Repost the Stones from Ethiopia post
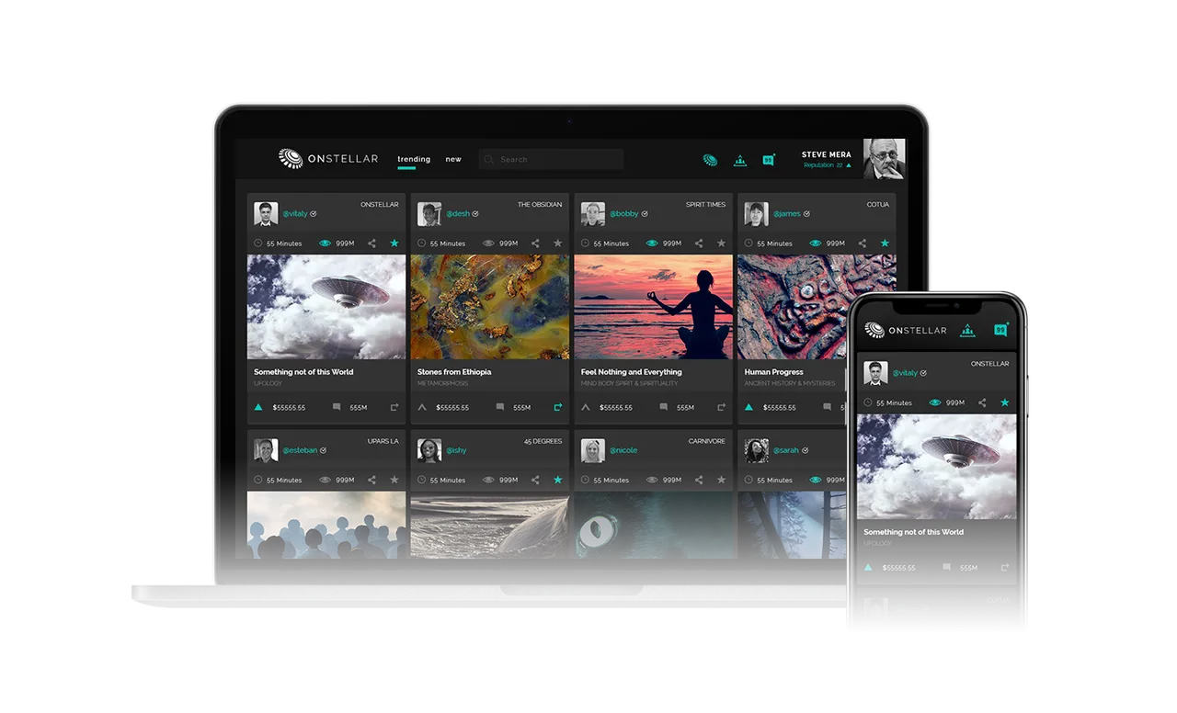Viewport: 1177px width, 713px height. point(557,407)
